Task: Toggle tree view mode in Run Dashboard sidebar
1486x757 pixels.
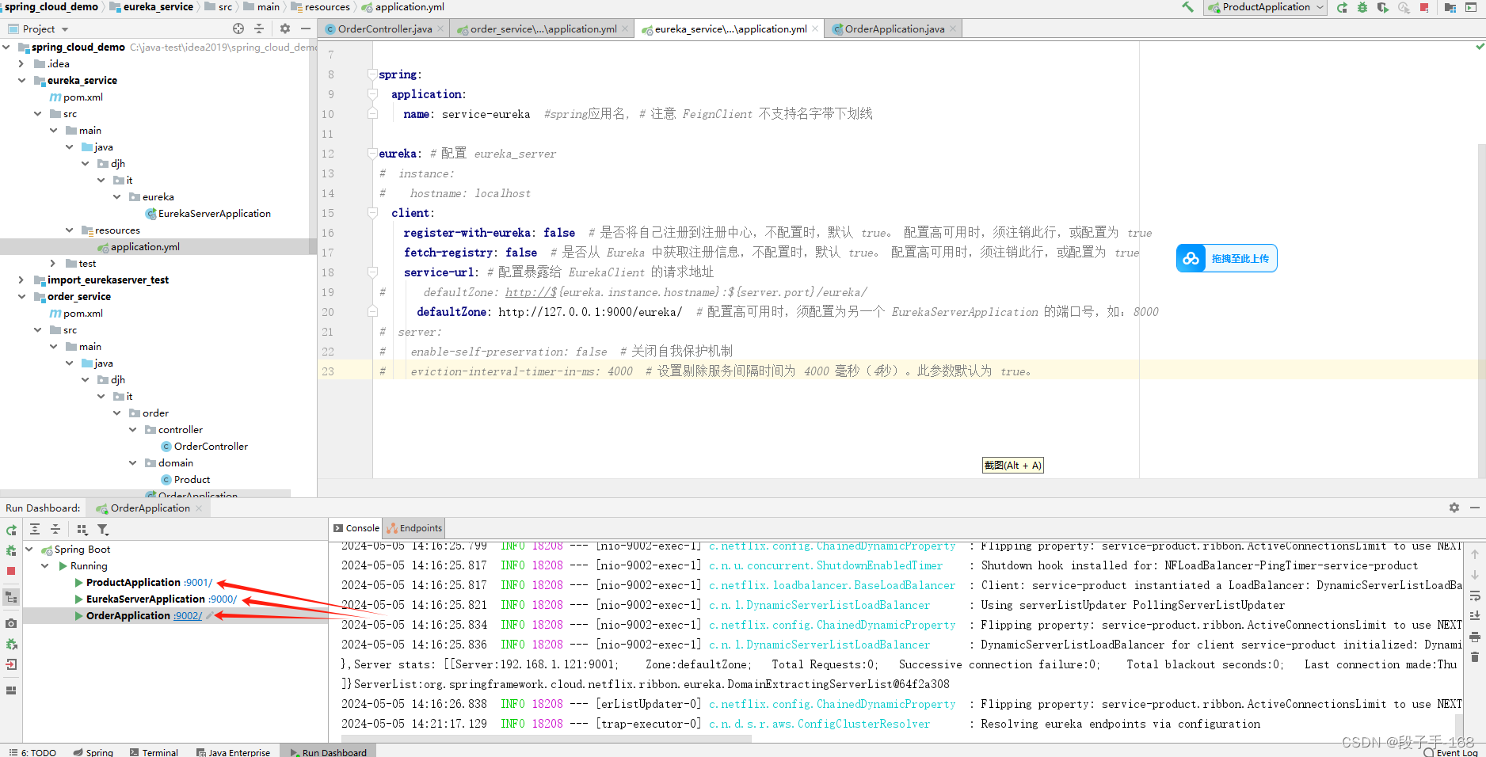Action: (11, 597)
